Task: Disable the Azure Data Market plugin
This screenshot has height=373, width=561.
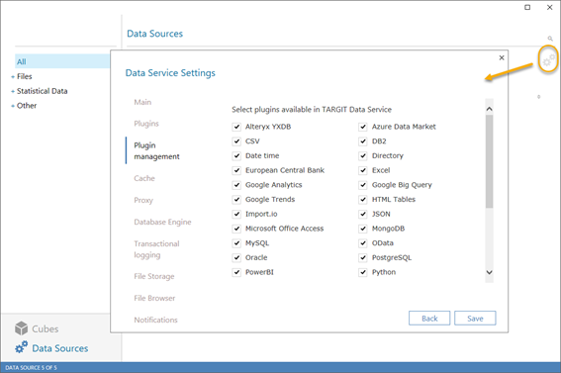Action: pos(363,127)
